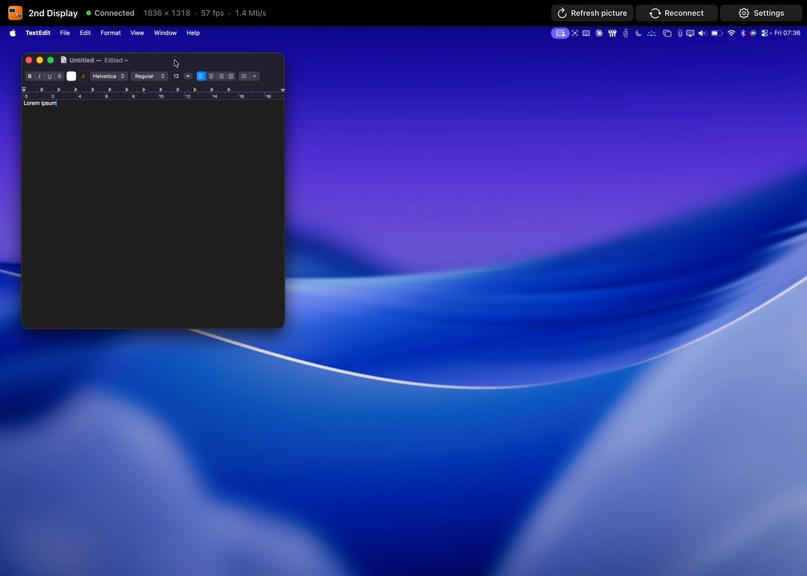Click the Wi-Fi status icon
This screenshot has width=807, height=576.
tap(731, 33)
